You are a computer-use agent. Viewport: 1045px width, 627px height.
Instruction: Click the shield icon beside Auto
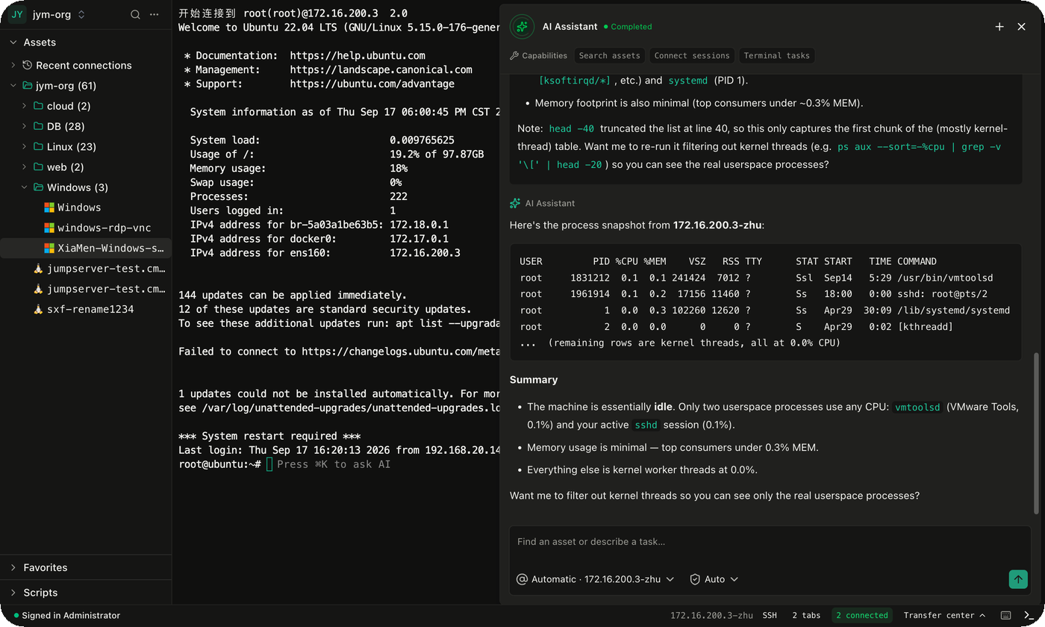coord(695,579)
